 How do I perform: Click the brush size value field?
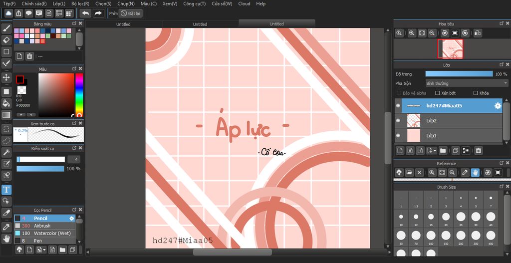(x=74, y=159)
